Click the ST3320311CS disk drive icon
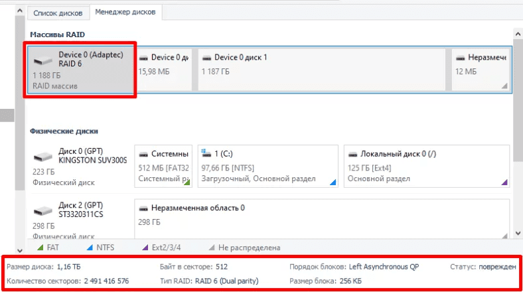The width and height of the screenshot is (523, 292). point(42,210)
